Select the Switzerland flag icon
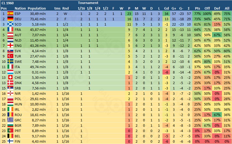 click(x=10, y=78)
